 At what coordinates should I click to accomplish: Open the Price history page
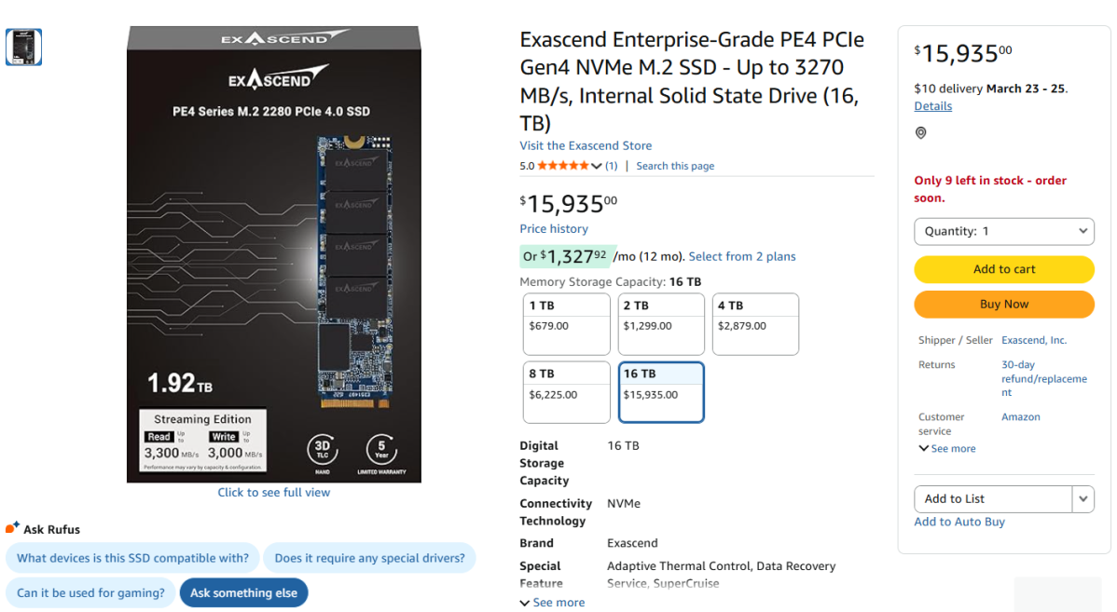pyautogui.click(x=554, y=228)
